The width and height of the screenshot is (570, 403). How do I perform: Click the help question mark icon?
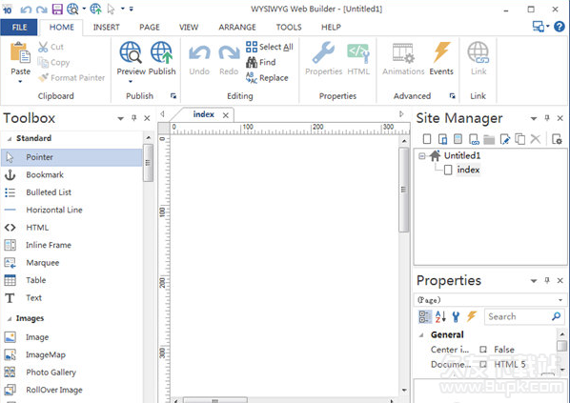click(x=560, y=27)
